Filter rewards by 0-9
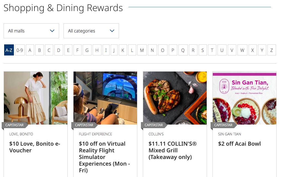This screenshot has width=281, height=177. click(x=20, y=50)
